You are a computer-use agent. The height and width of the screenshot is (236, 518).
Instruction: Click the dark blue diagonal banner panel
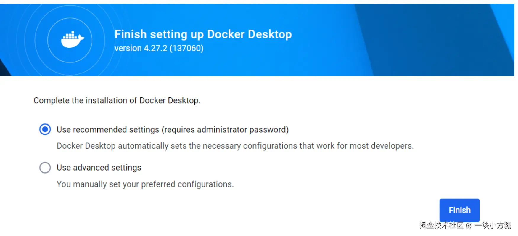[x=429, y=38]
